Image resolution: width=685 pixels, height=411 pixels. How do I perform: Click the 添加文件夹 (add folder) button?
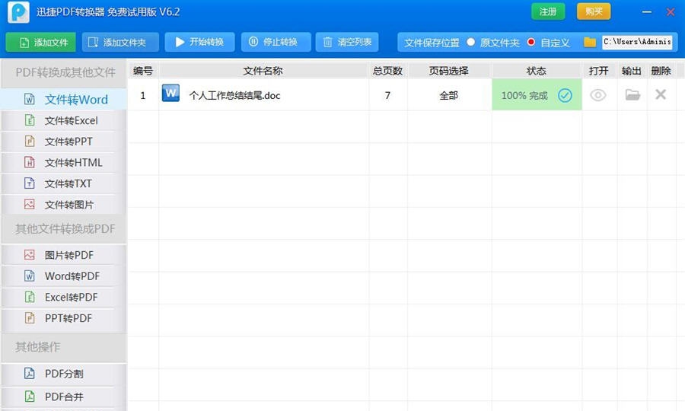click(120, 43)
